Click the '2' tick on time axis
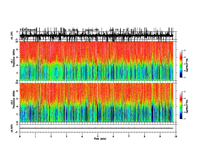Screen dimensions: 198x153 (51, 136)
